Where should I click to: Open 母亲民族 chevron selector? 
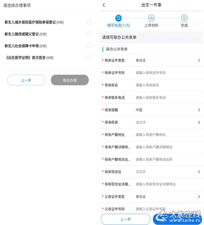pyautogui.click(x=199, y=122)
